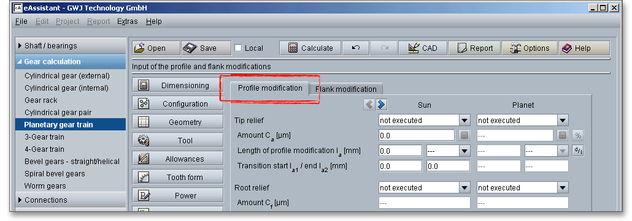Click the Sun Amount Ca input field
632x221 pixels.
[x=417, y=135]
